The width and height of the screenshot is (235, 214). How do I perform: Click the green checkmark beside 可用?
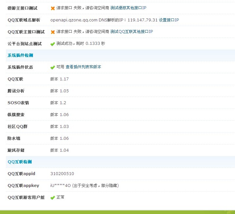coord(53,67)
